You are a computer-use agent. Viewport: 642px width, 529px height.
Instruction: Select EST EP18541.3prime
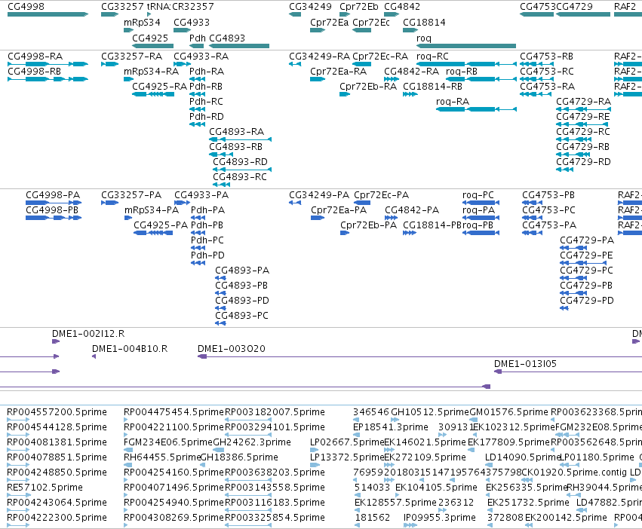pos(391,427)
